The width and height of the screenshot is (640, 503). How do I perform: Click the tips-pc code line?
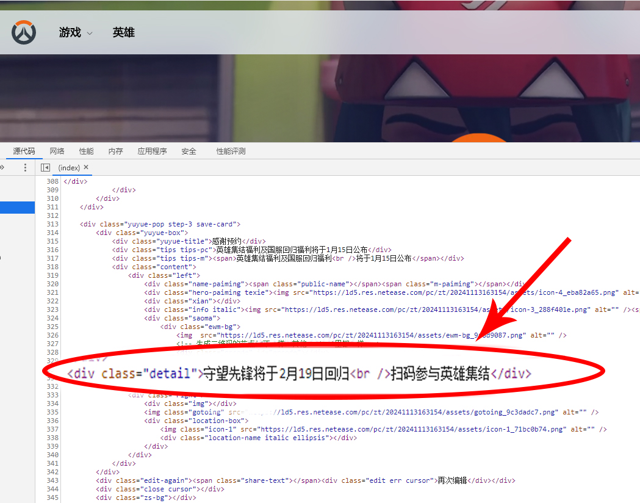[x=251, y=250]
